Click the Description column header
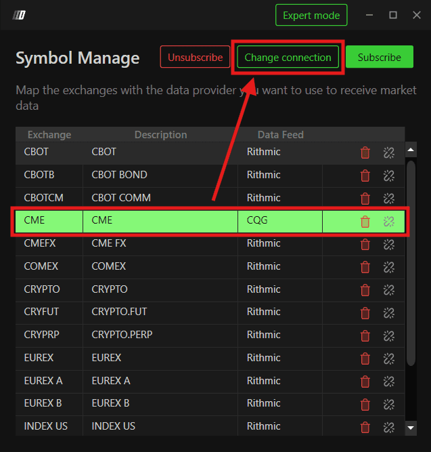The height and width of the screenshot is (452, 431). click(160, 135)
